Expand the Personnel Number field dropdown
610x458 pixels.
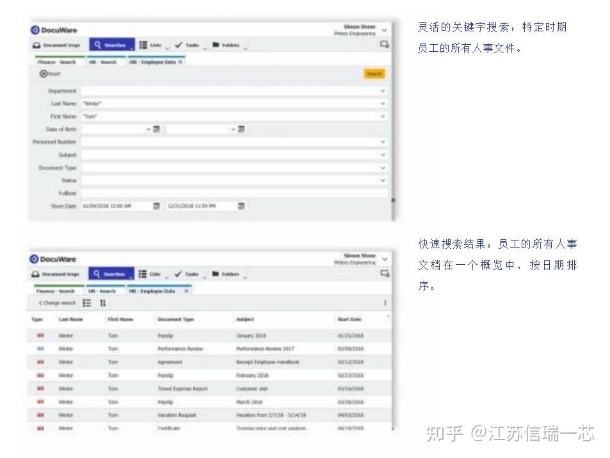pyautogui.click(x=383, y=142)
